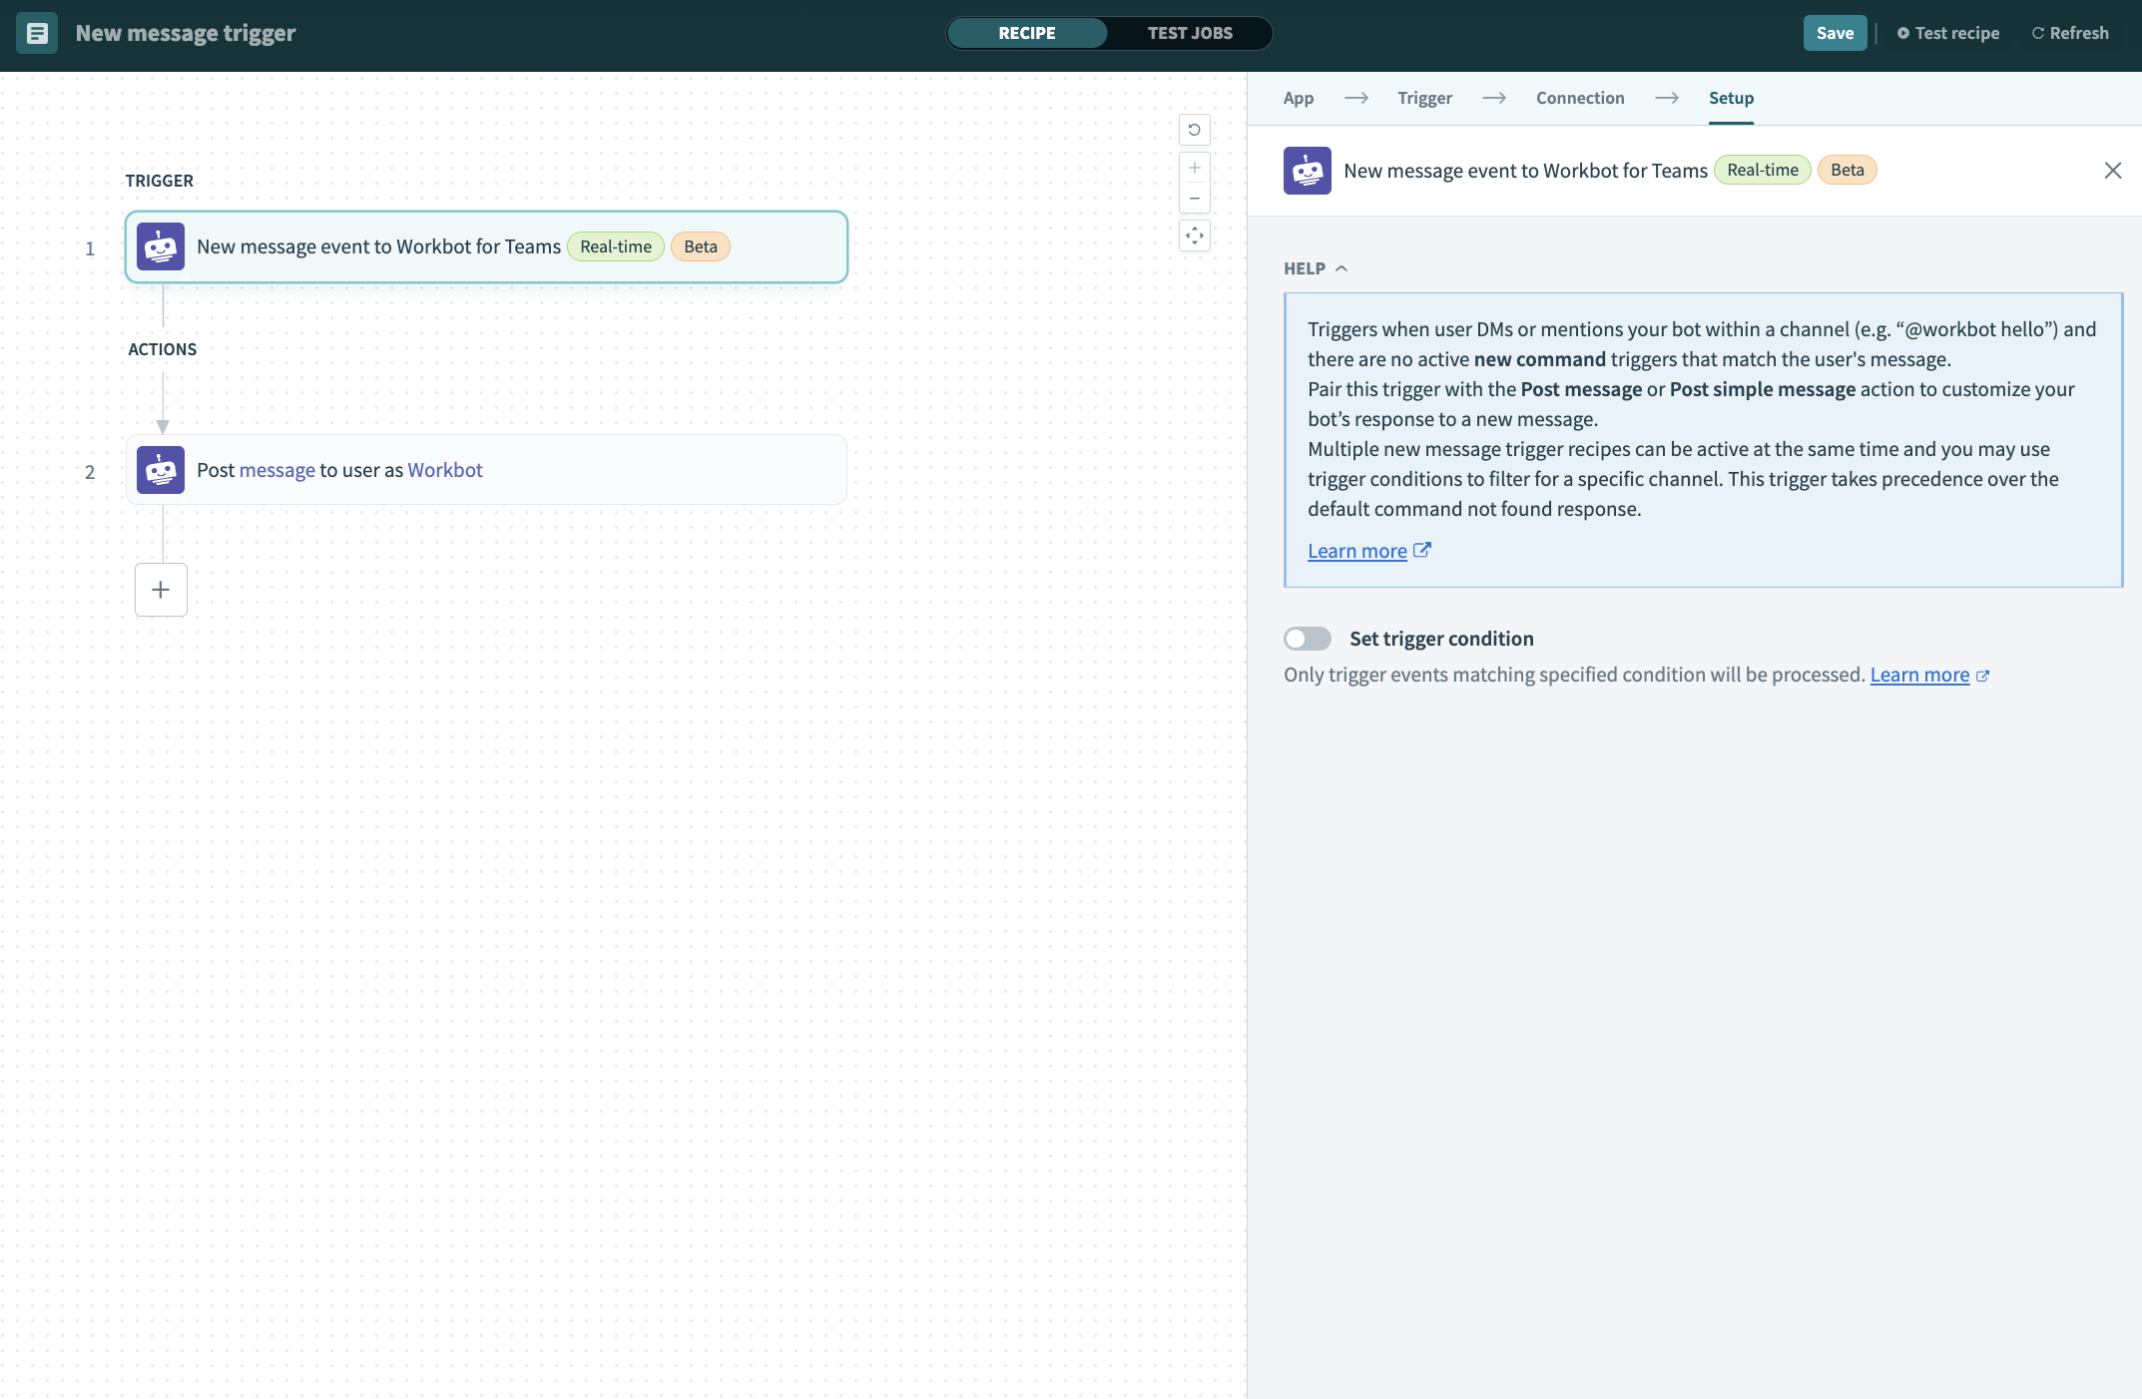Add a new step with the plus button
The height and width of the screenshot is (1399, 2142).
click(161, 590)
